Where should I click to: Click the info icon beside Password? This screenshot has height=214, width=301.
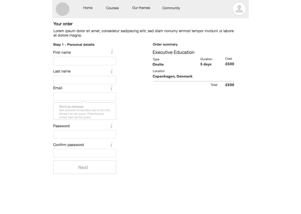(x=111, y=126)
